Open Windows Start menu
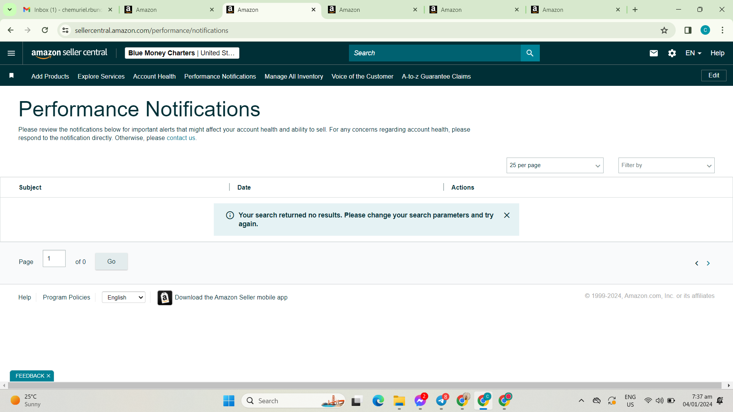Viewport: 733px width, 412px height. click(229, 401)
